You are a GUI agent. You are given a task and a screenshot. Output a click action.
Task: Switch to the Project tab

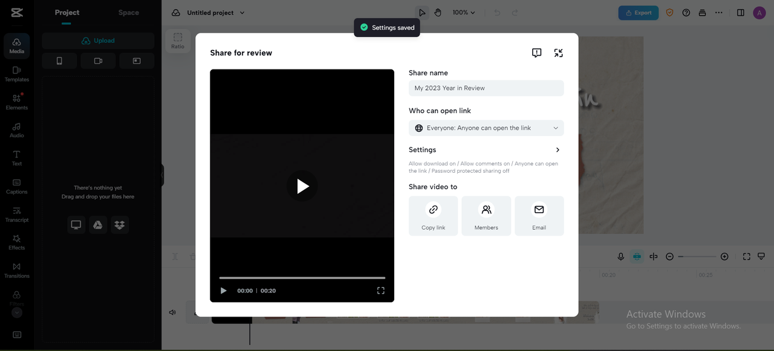(x=67, y=13)
